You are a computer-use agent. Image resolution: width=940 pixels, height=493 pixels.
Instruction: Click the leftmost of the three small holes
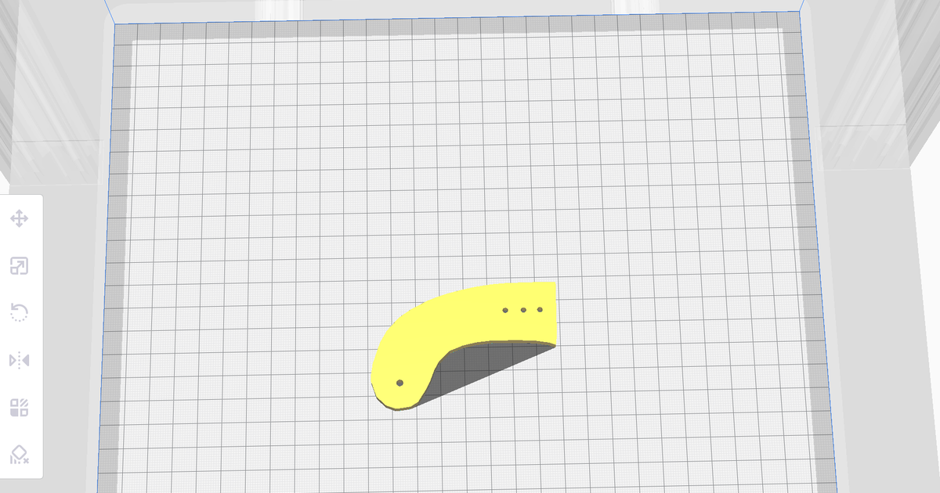(504, 310)
